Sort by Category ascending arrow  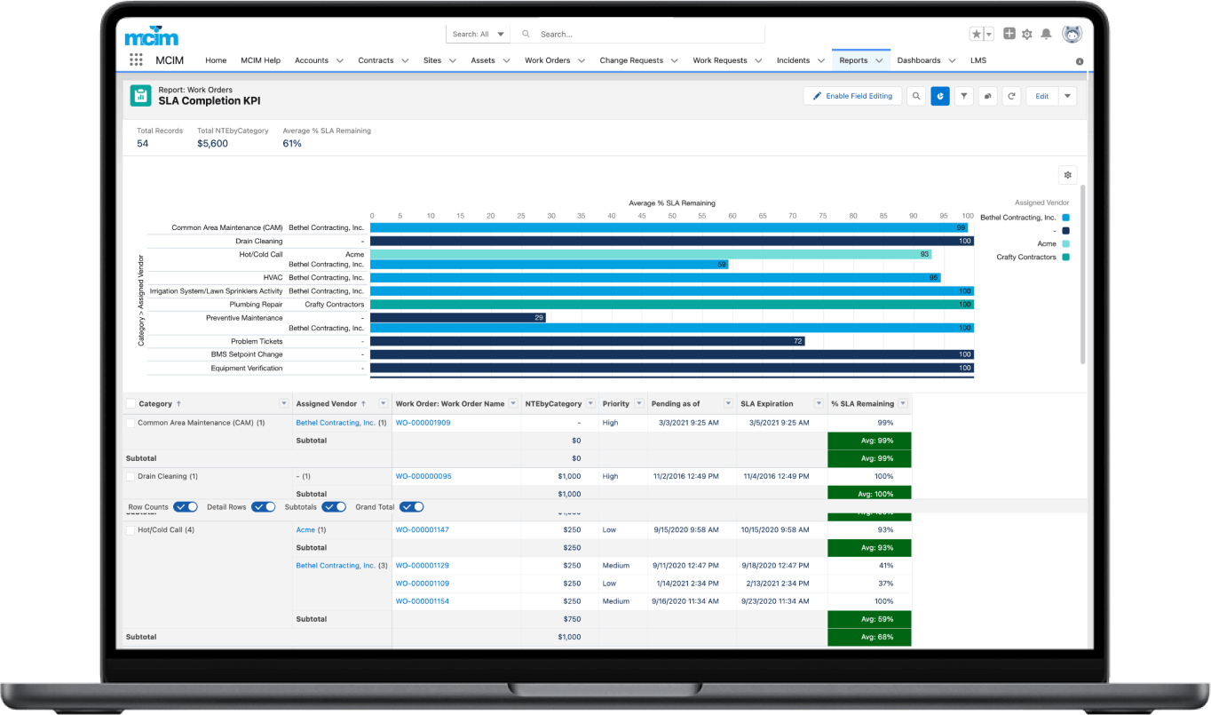click(x=179, y=403)
